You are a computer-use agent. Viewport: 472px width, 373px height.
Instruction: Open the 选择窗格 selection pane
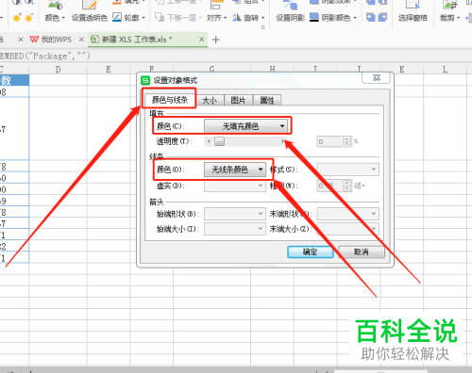pyautogui.click(x=413, y=12)
